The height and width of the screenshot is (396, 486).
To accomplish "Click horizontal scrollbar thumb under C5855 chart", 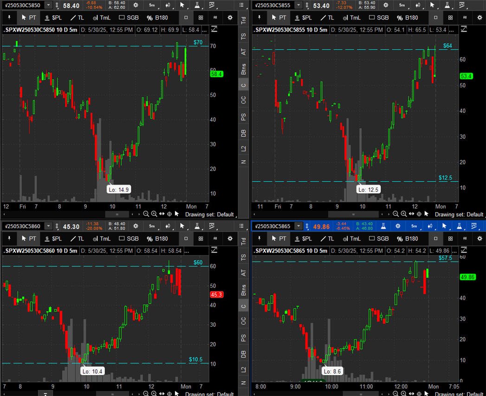I will click(353, 214).
